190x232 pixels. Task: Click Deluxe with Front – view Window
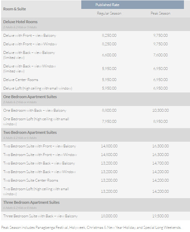(x=30, y=44)
